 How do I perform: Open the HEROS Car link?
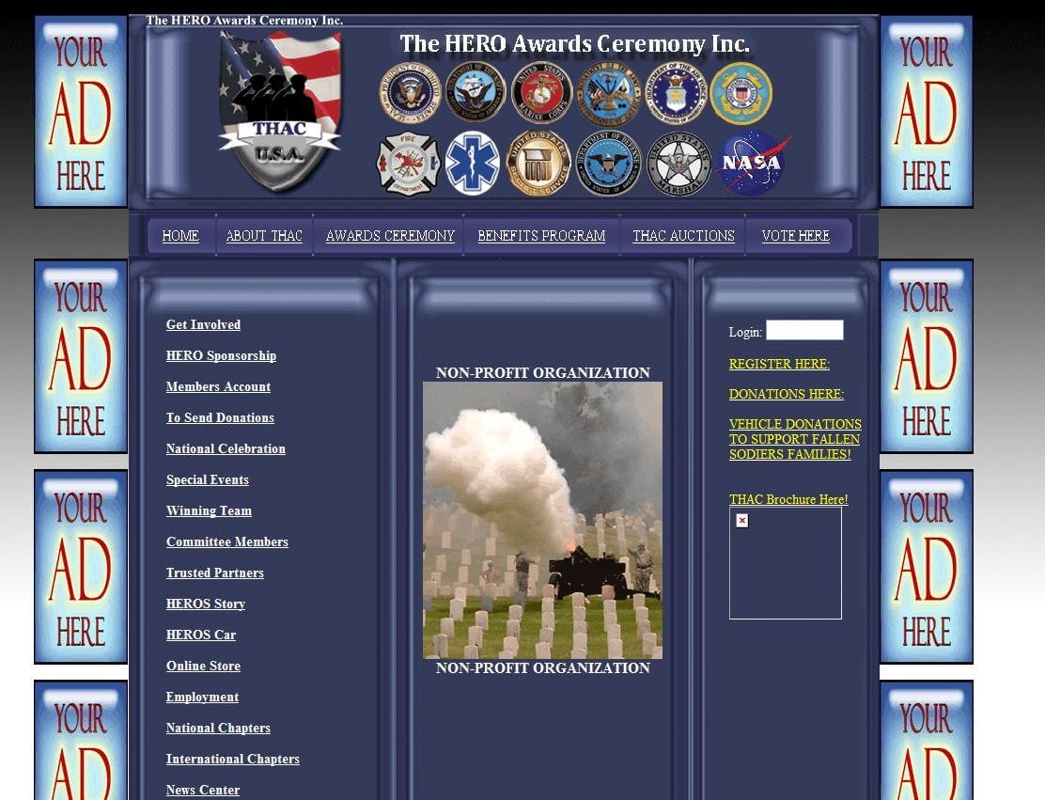click(200, 635)
